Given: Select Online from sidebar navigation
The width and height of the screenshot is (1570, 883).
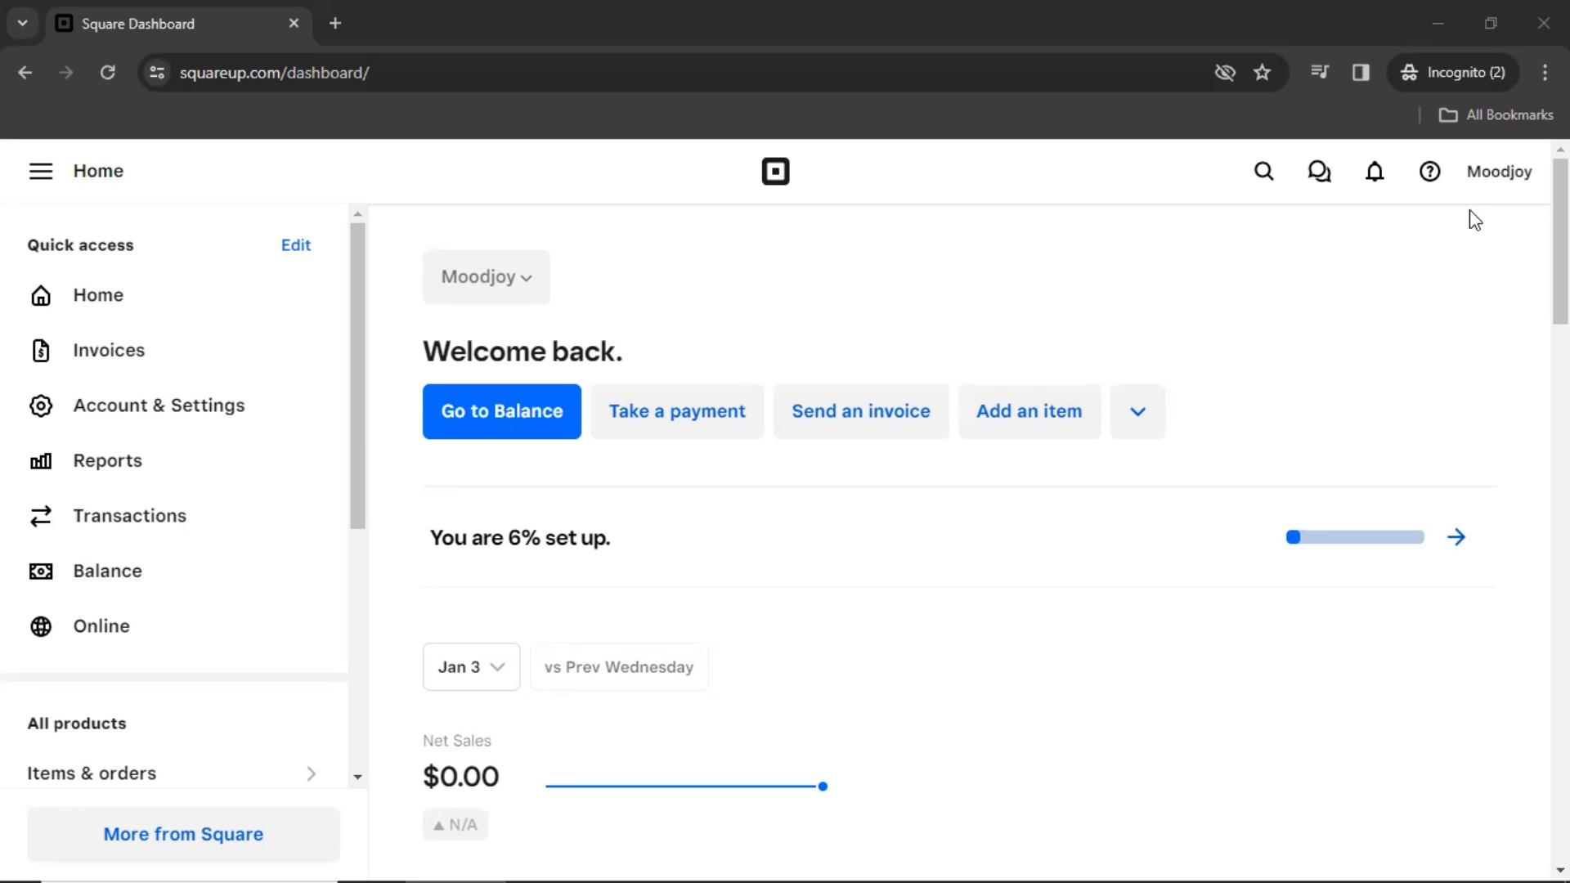Looking at the screenshot, I should tap(101, 626).
